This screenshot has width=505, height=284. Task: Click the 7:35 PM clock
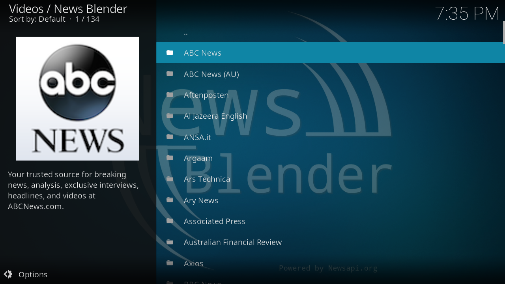467,13
